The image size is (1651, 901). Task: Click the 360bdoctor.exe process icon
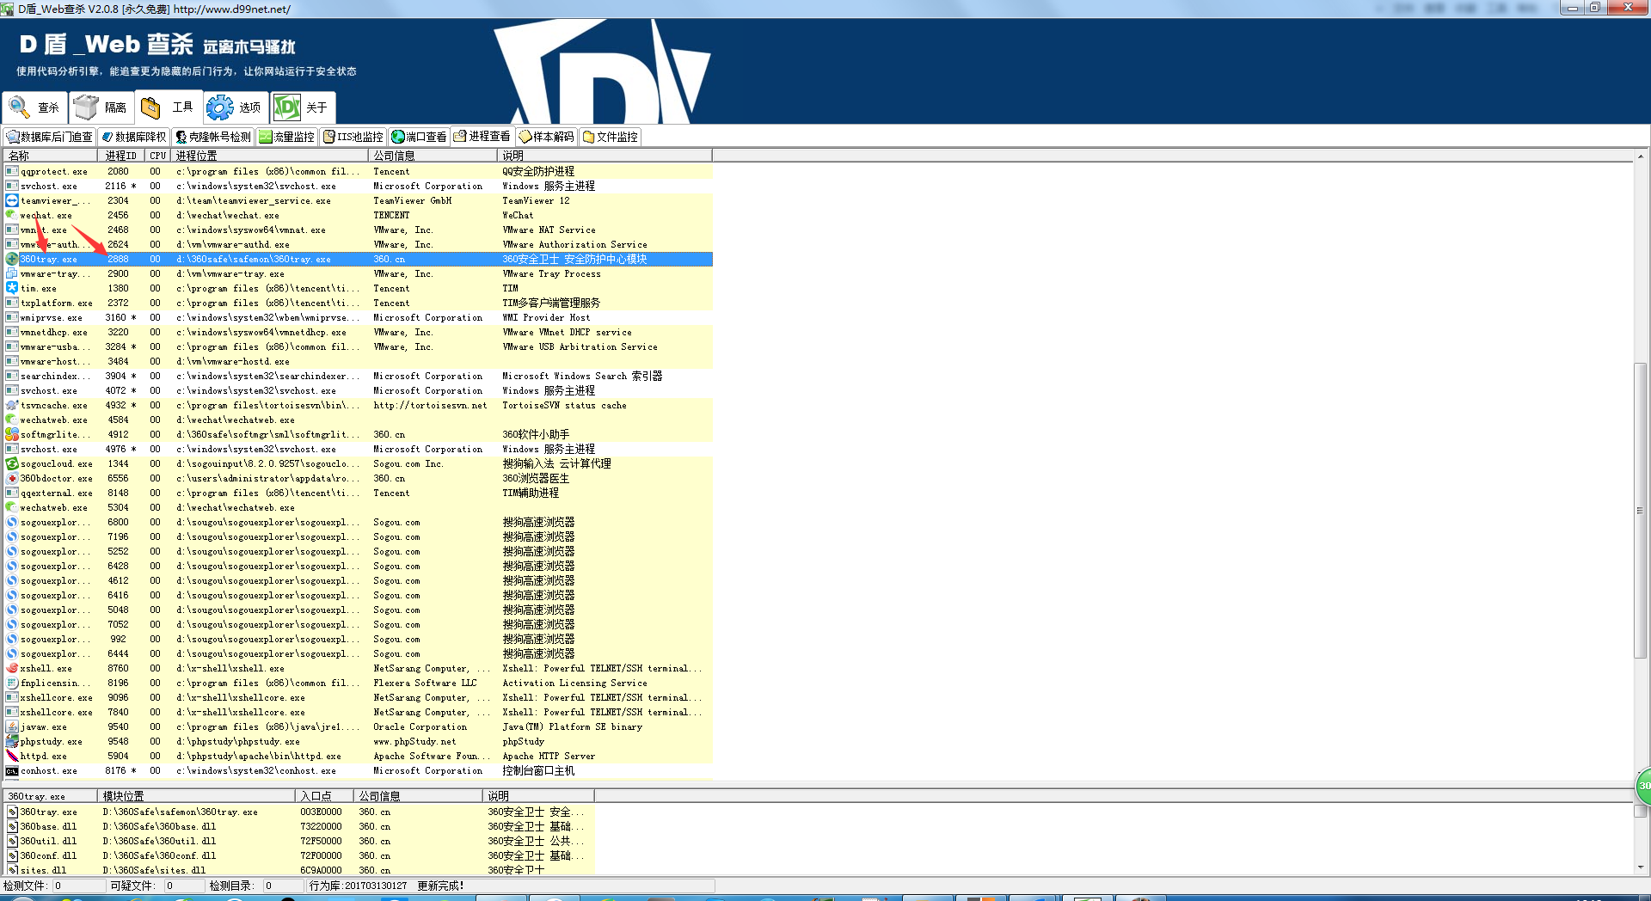pyautogui.click(x=12, y=478)
